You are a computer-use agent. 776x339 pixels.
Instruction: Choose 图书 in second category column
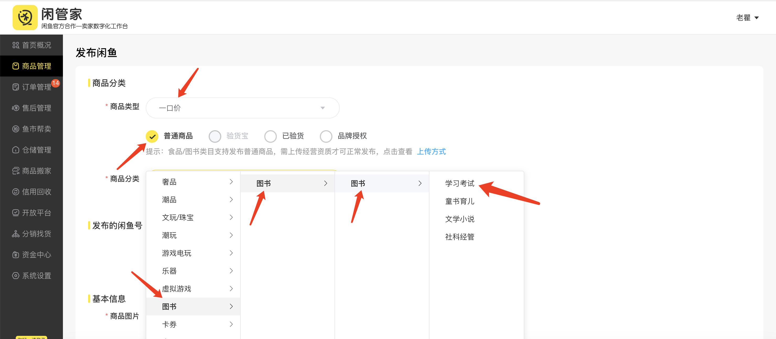pos(287,183)
